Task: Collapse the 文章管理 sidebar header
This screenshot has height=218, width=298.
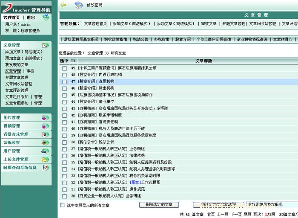Action: pos(11,45)
